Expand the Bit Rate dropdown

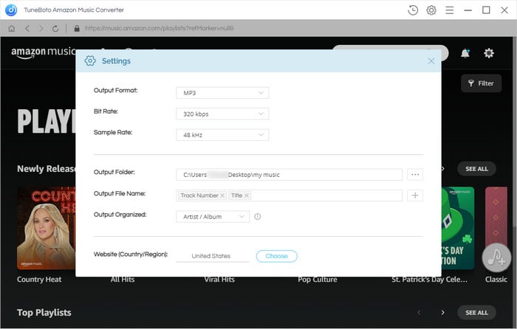(222, 114)
